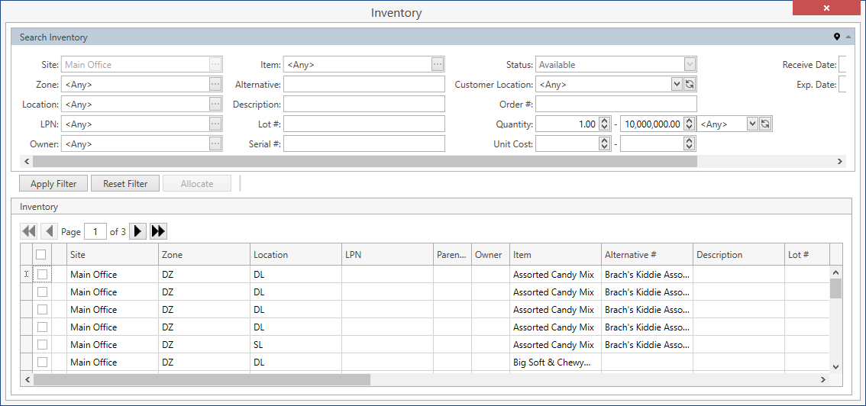Viewport: 866px width, 406px height.
Task: Click the pin icon in Search Inventory header
Action: (836, 37)
